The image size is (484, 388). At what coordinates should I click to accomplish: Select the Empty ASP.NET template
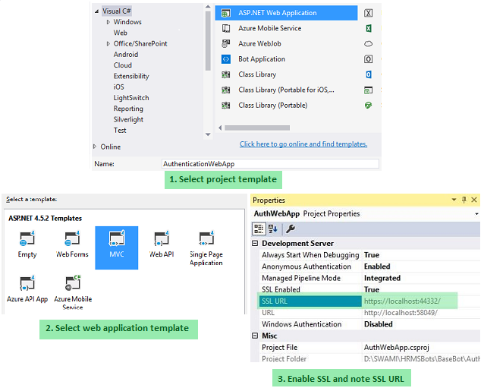coord(27,244)
